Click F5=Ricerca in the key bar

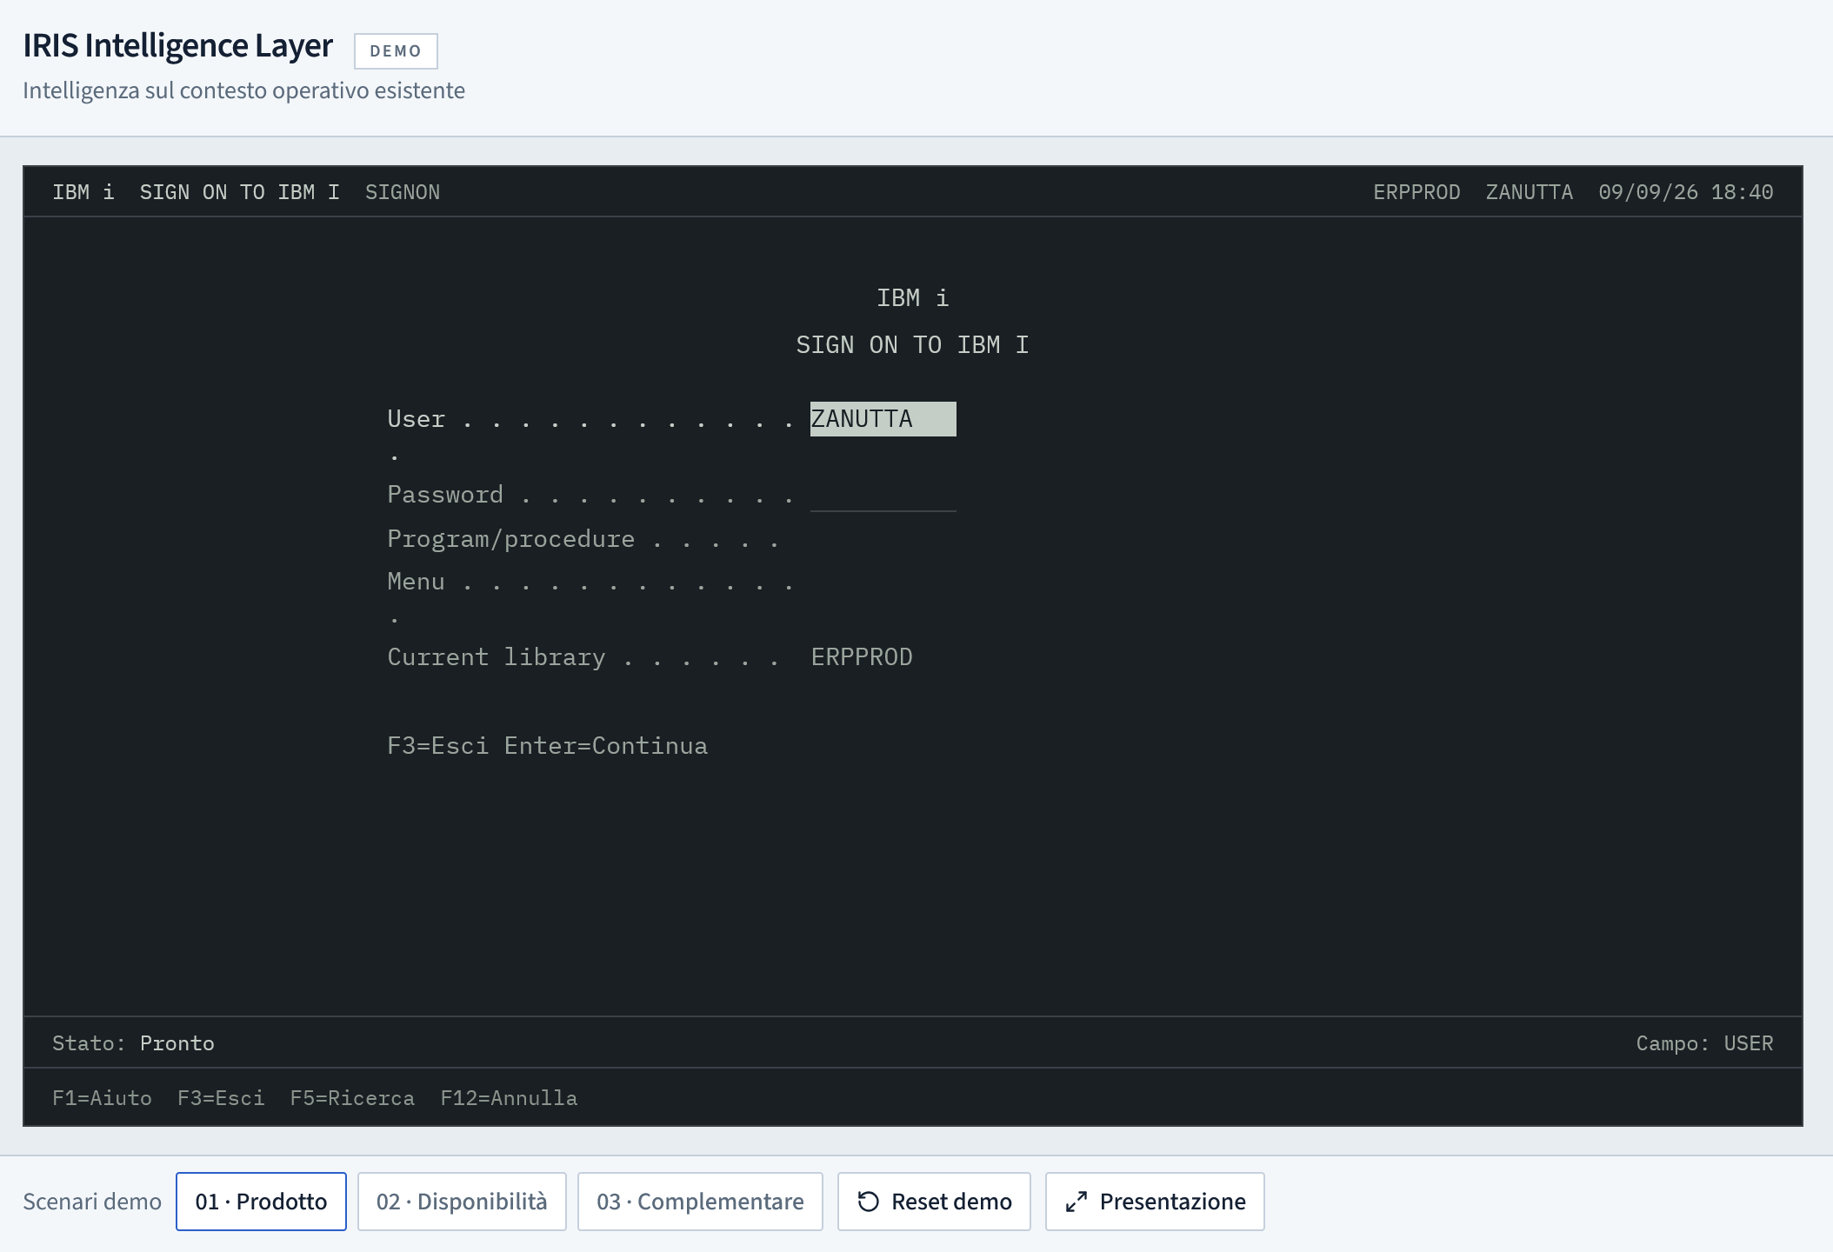click(352, 1098)
